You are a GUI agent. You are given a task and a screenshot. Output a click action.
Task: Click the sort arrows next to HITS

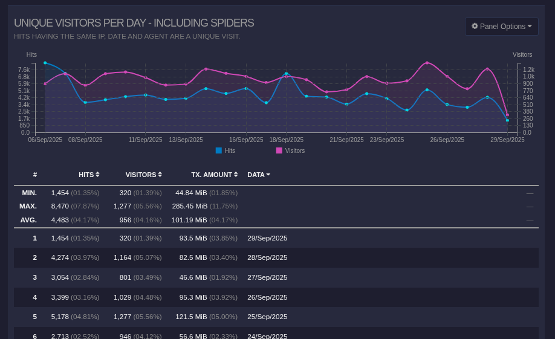coord(97,175)
